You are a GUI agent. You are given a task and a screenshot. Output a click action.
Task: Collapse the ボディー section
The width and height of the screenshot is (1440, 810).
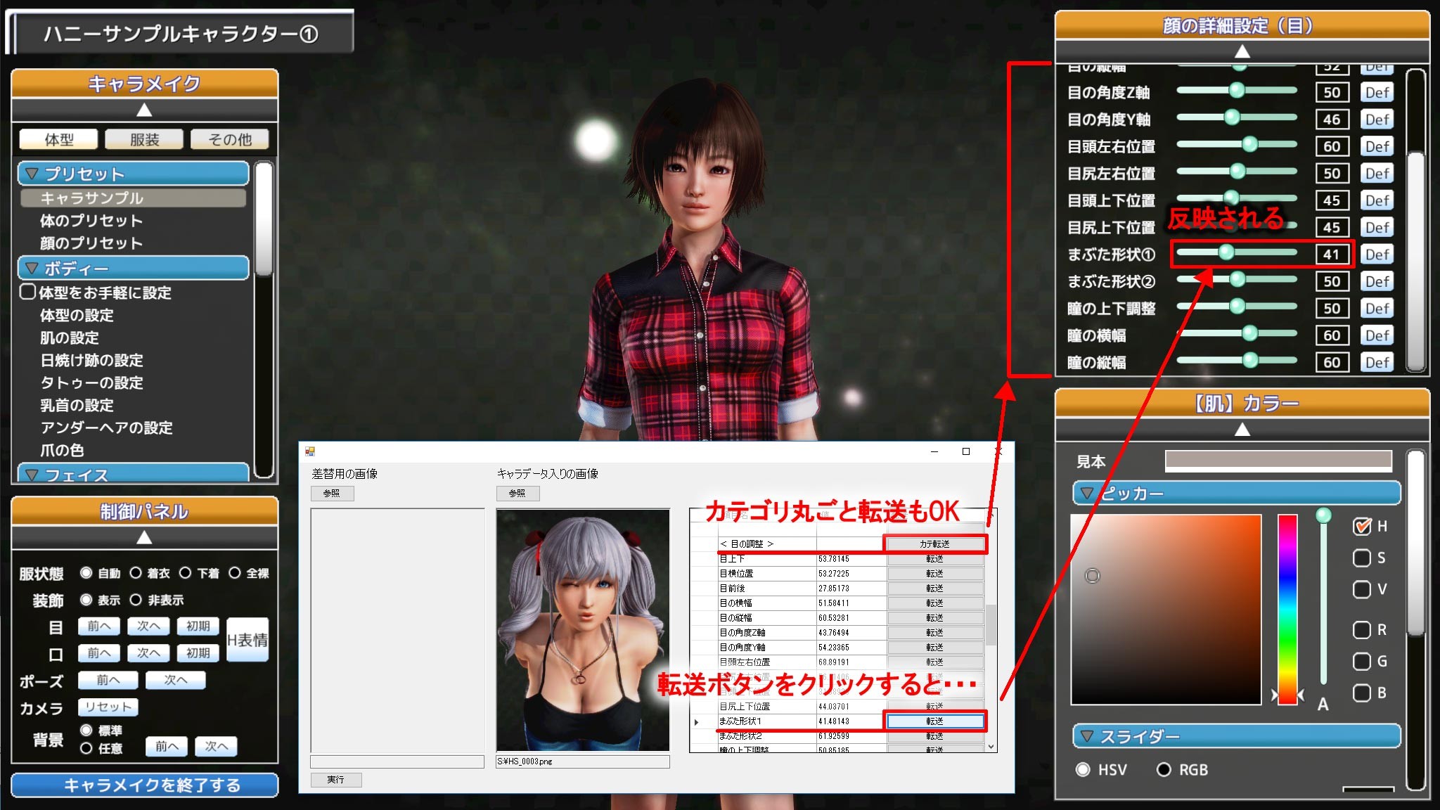(x=32, y=268)
